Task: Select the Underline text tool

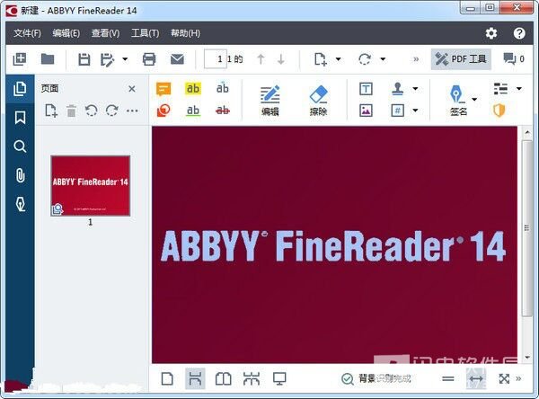Action: pos(193,111)
